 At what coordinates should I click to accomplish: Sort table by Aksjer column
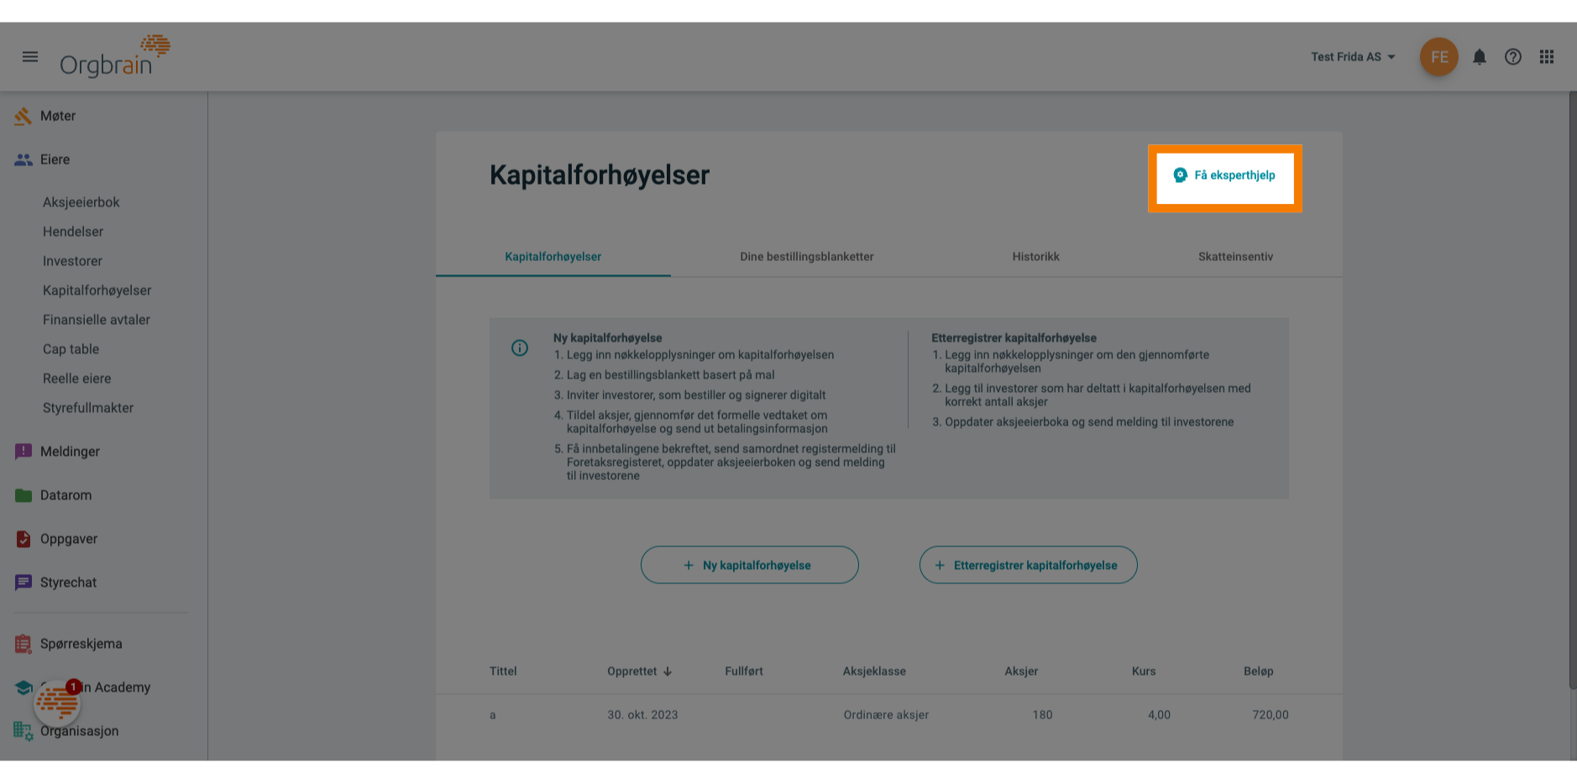coord(1021,671)
